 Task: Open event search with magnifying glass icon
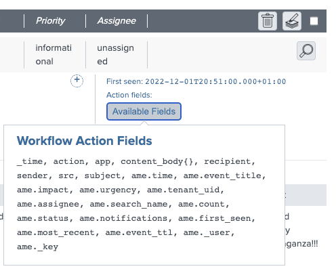point(306,51)
